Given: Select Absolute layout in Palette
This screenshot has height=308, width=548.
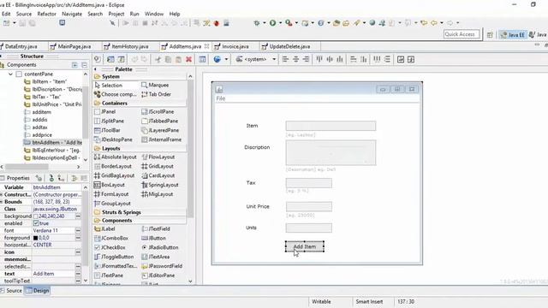Looking at the screenshot, I should click(116, 157).
